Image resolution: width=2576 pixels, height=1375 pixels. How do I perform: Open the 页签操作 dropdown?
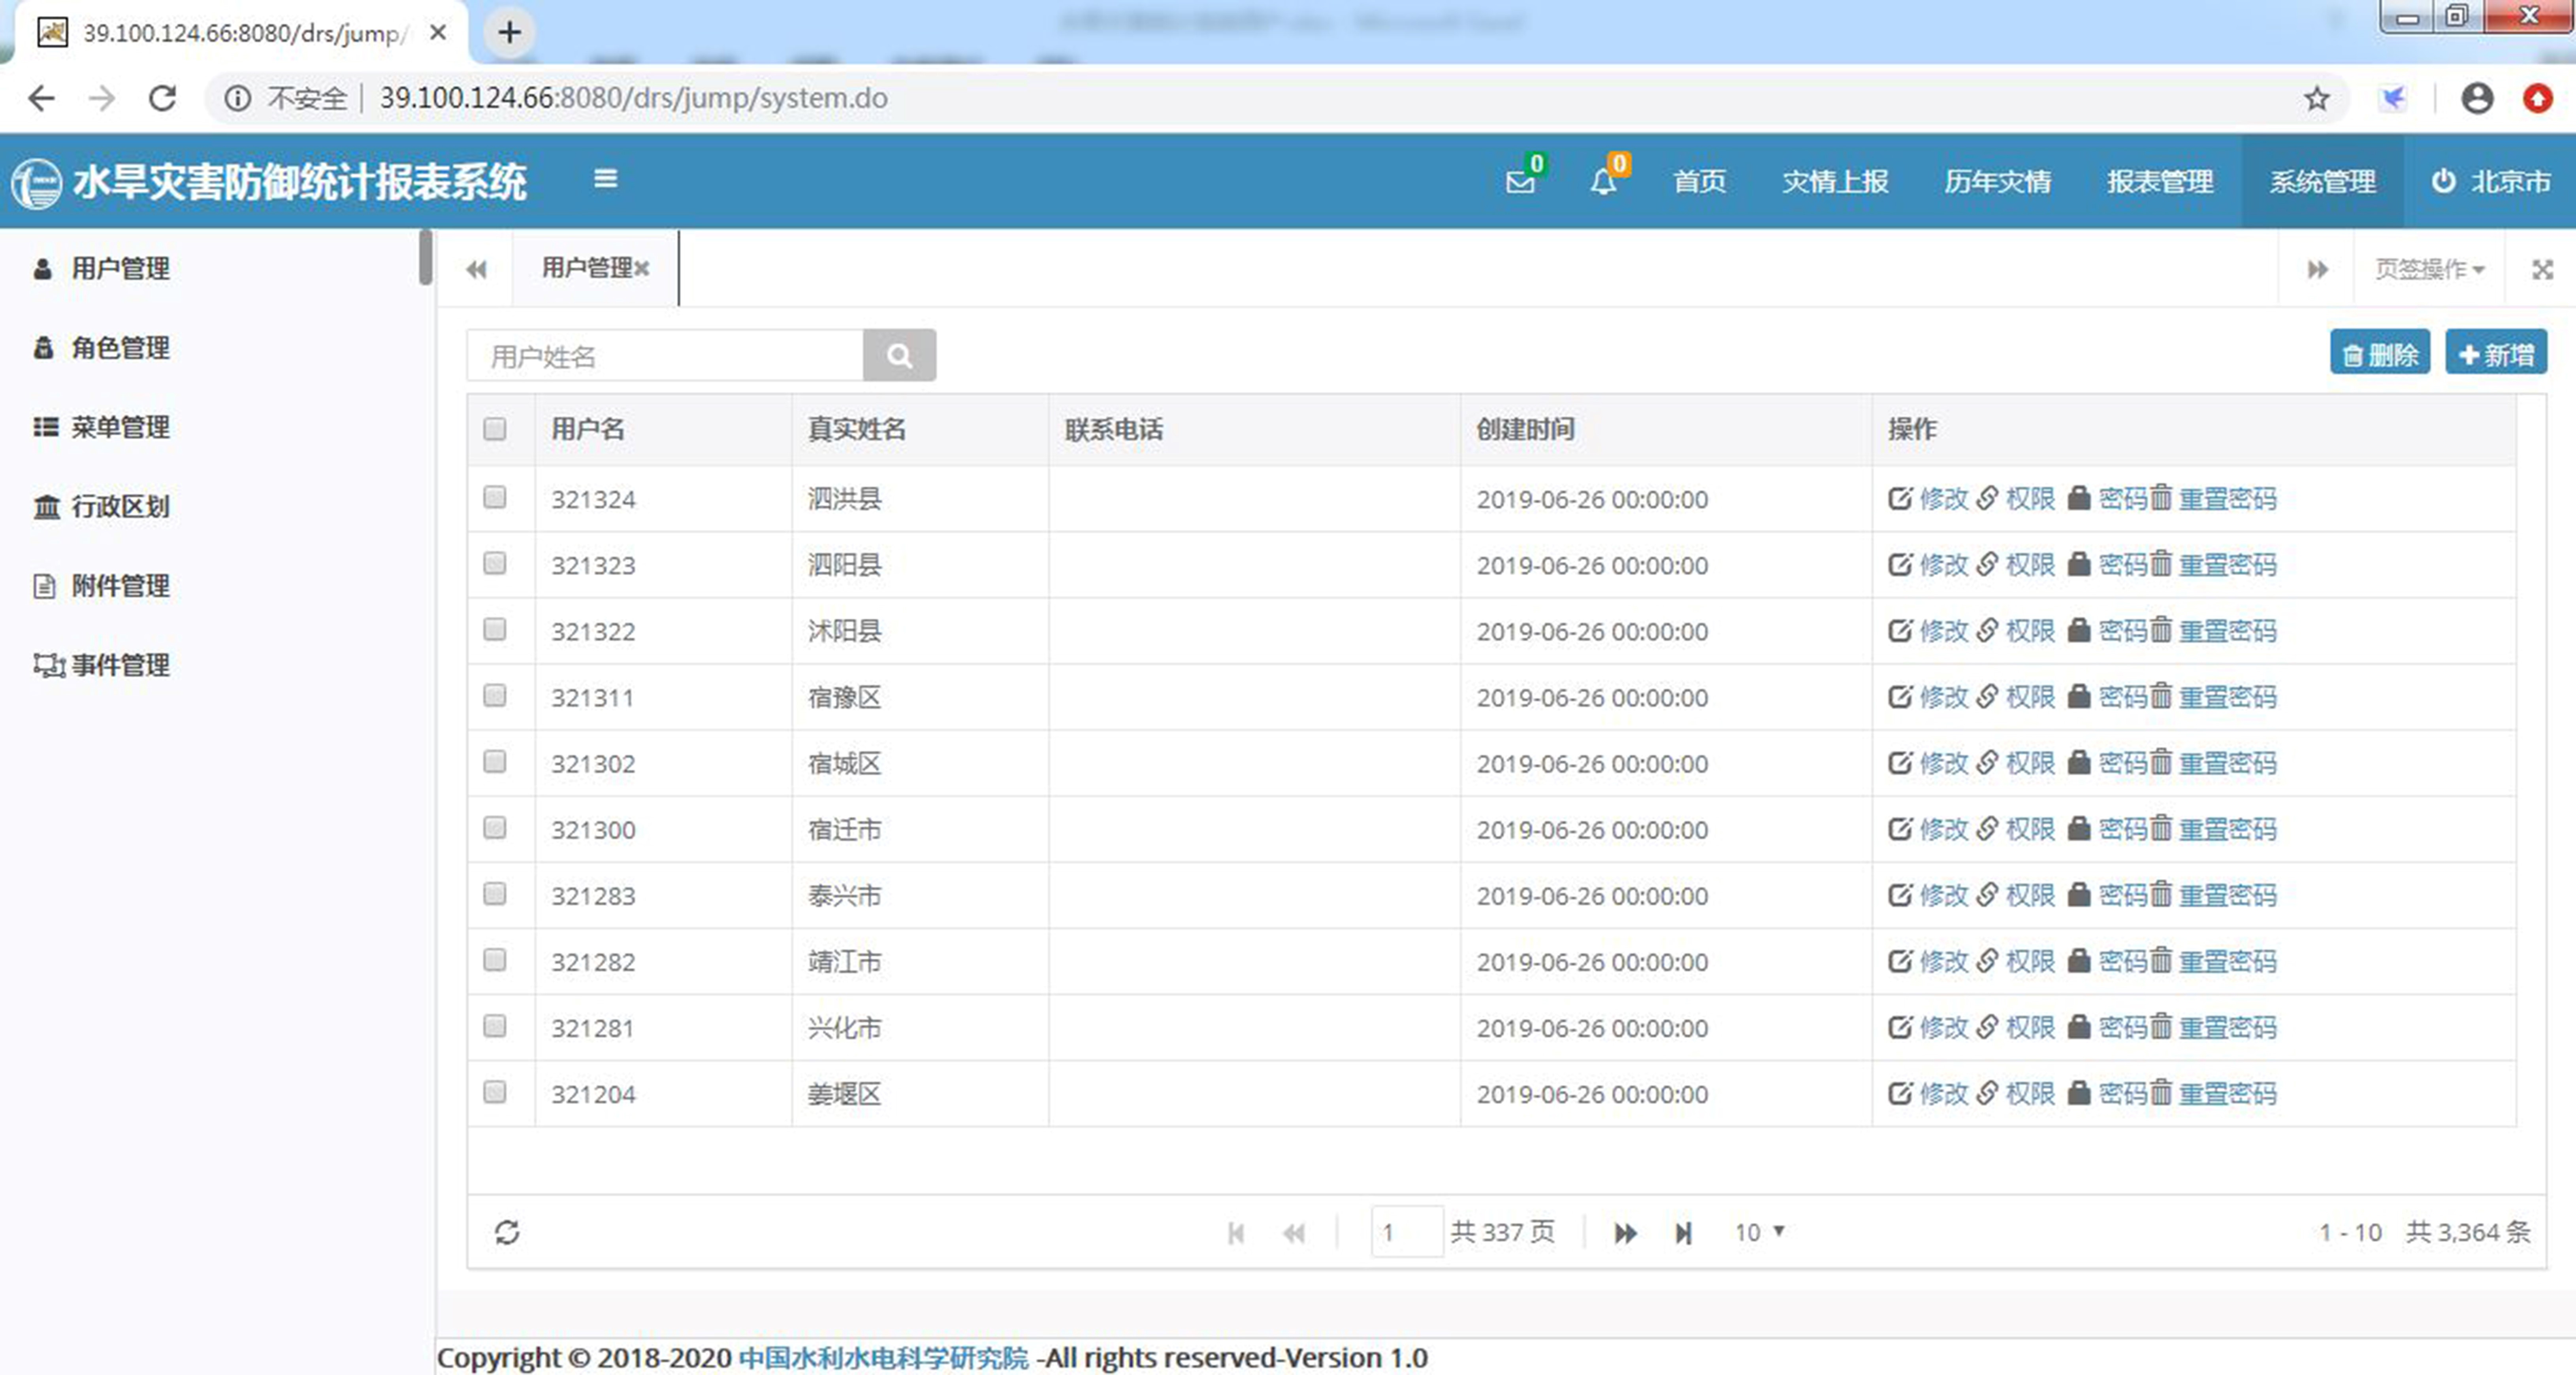2429,269
